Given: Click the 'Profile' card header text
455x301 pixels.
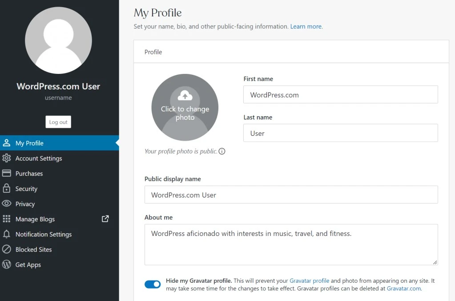Looking at the screenshot, I should 153,52.
